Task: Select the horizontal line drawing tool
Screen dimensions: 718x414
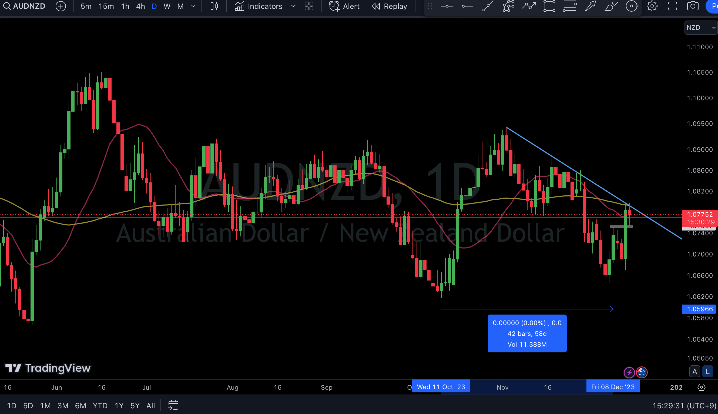Action: [447, 6]
